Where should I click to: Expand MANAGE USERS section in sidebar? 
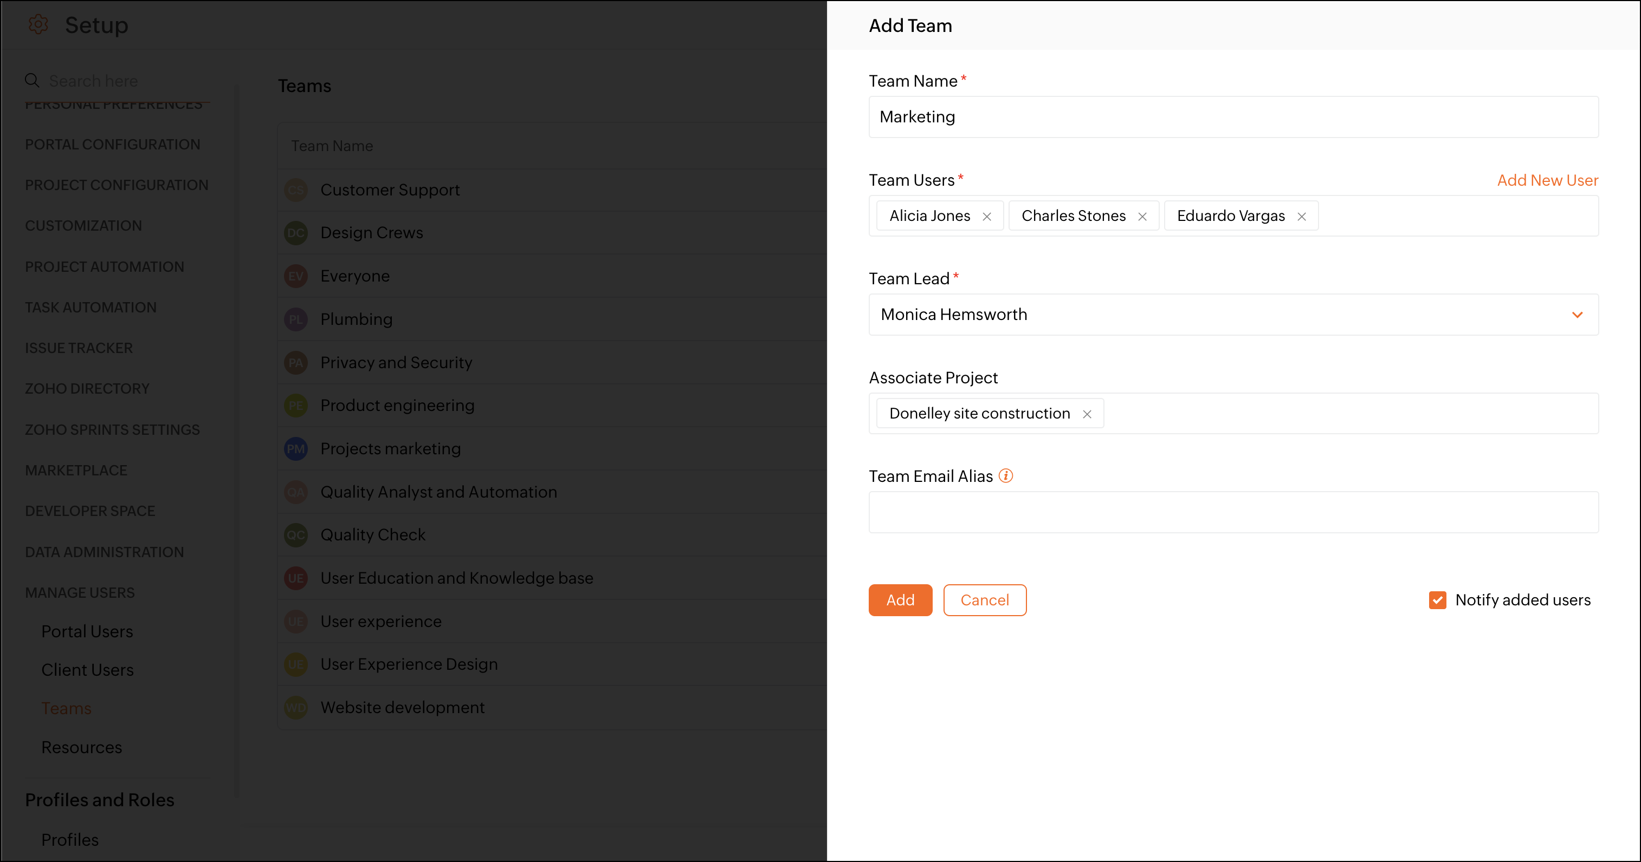pyautogui.click(x=80, y=593)
